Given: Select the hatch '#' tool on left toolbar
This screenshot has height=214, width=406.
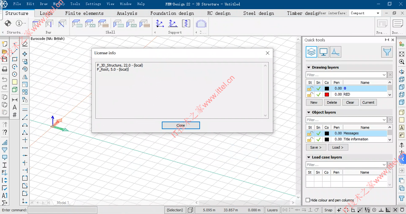Looking at the screenshot, I should click(x=15, y=115).
